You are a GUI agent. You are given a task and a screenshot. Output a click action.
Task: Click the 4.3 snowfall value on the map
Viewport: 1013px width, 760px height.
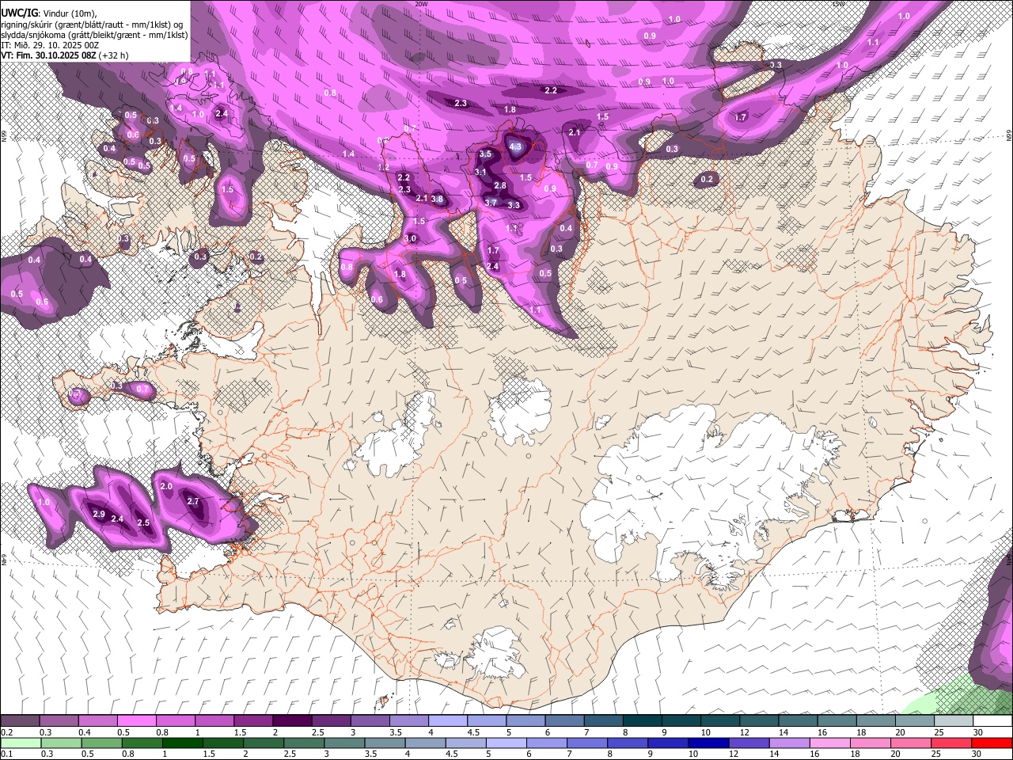tap(516, 146)
